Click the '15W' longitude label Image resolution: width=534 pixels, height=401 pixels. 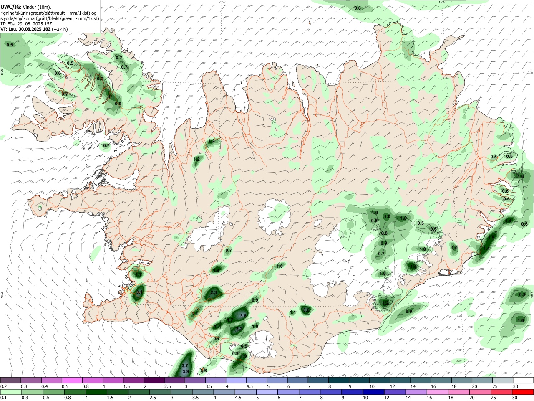click(x=442, y=2)
